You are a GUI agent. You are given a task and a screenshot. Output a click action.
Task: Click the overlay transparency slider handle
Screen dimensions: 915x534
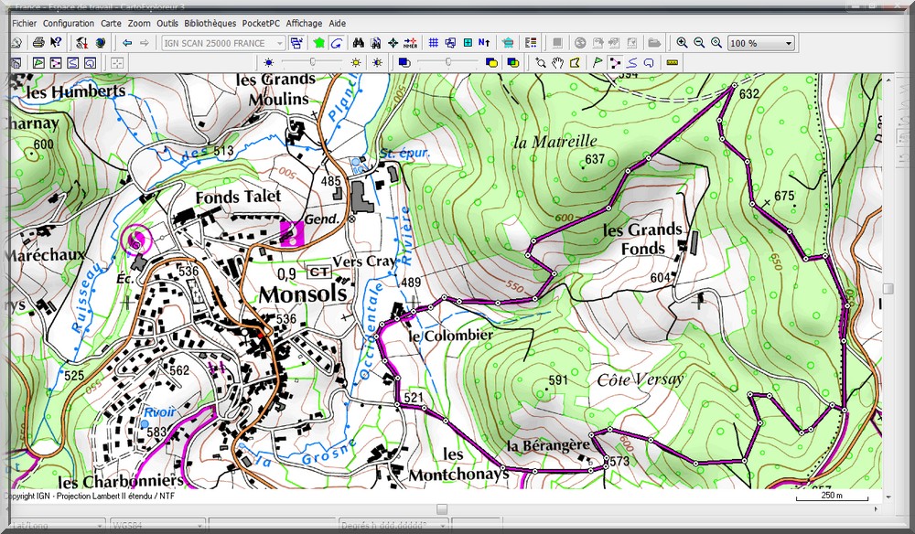coord(448,62)
